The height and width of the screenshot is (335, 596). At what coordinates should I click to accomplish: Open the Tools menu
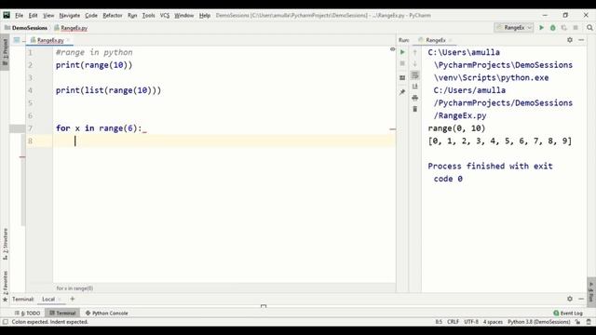click(x=148, y=16)
